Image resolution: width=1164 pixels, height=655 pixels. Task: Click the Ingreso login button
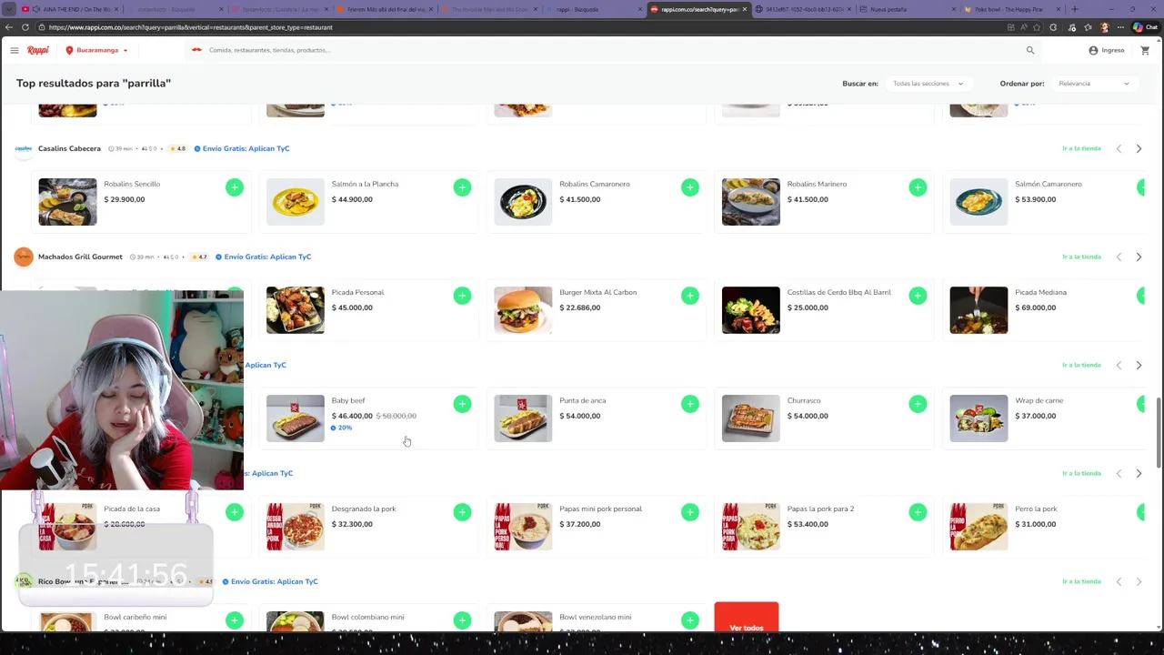(1107, 50)
